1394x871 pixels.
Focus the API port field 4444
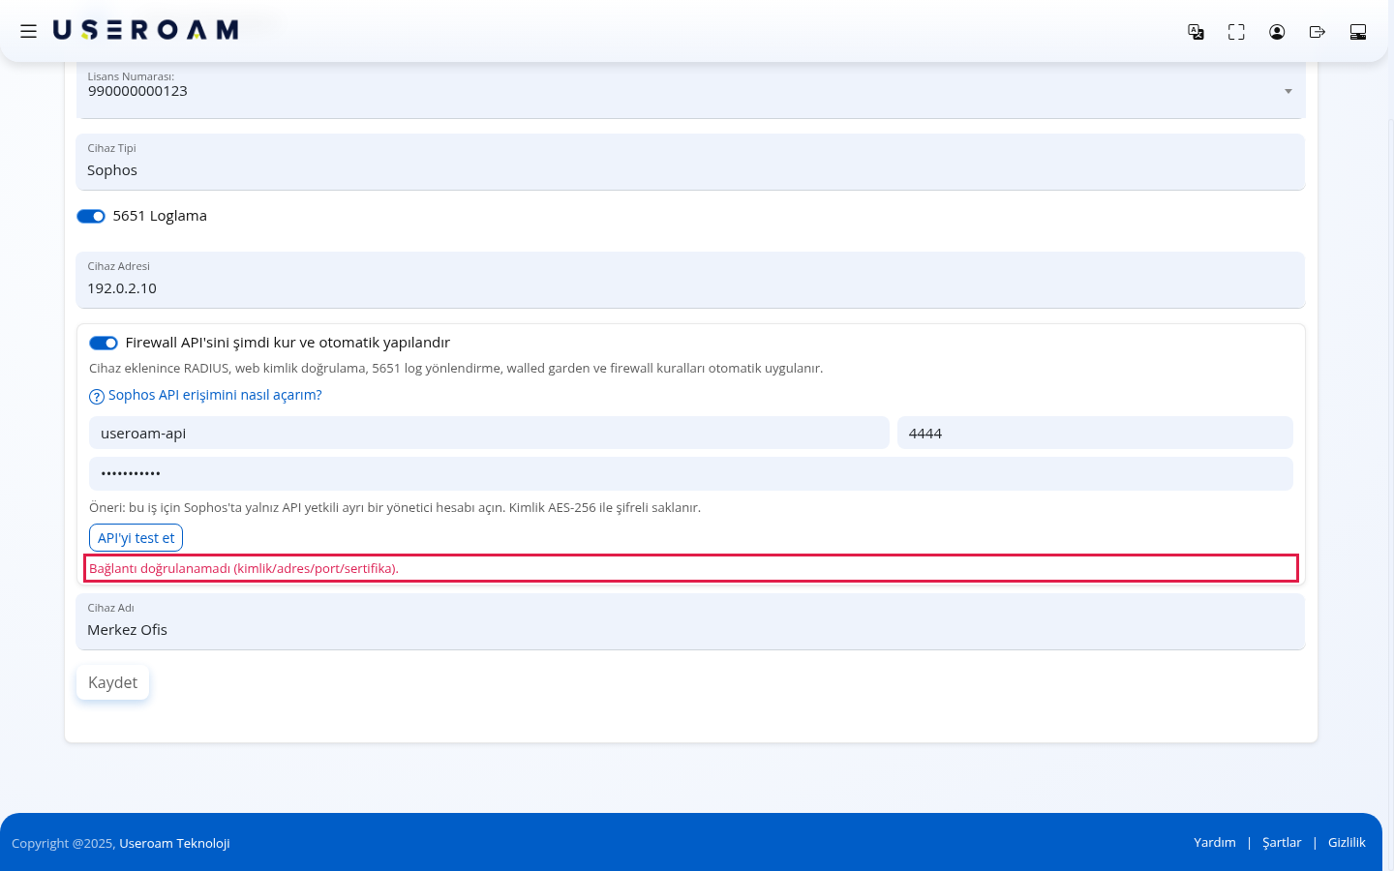coord(1095,433)
